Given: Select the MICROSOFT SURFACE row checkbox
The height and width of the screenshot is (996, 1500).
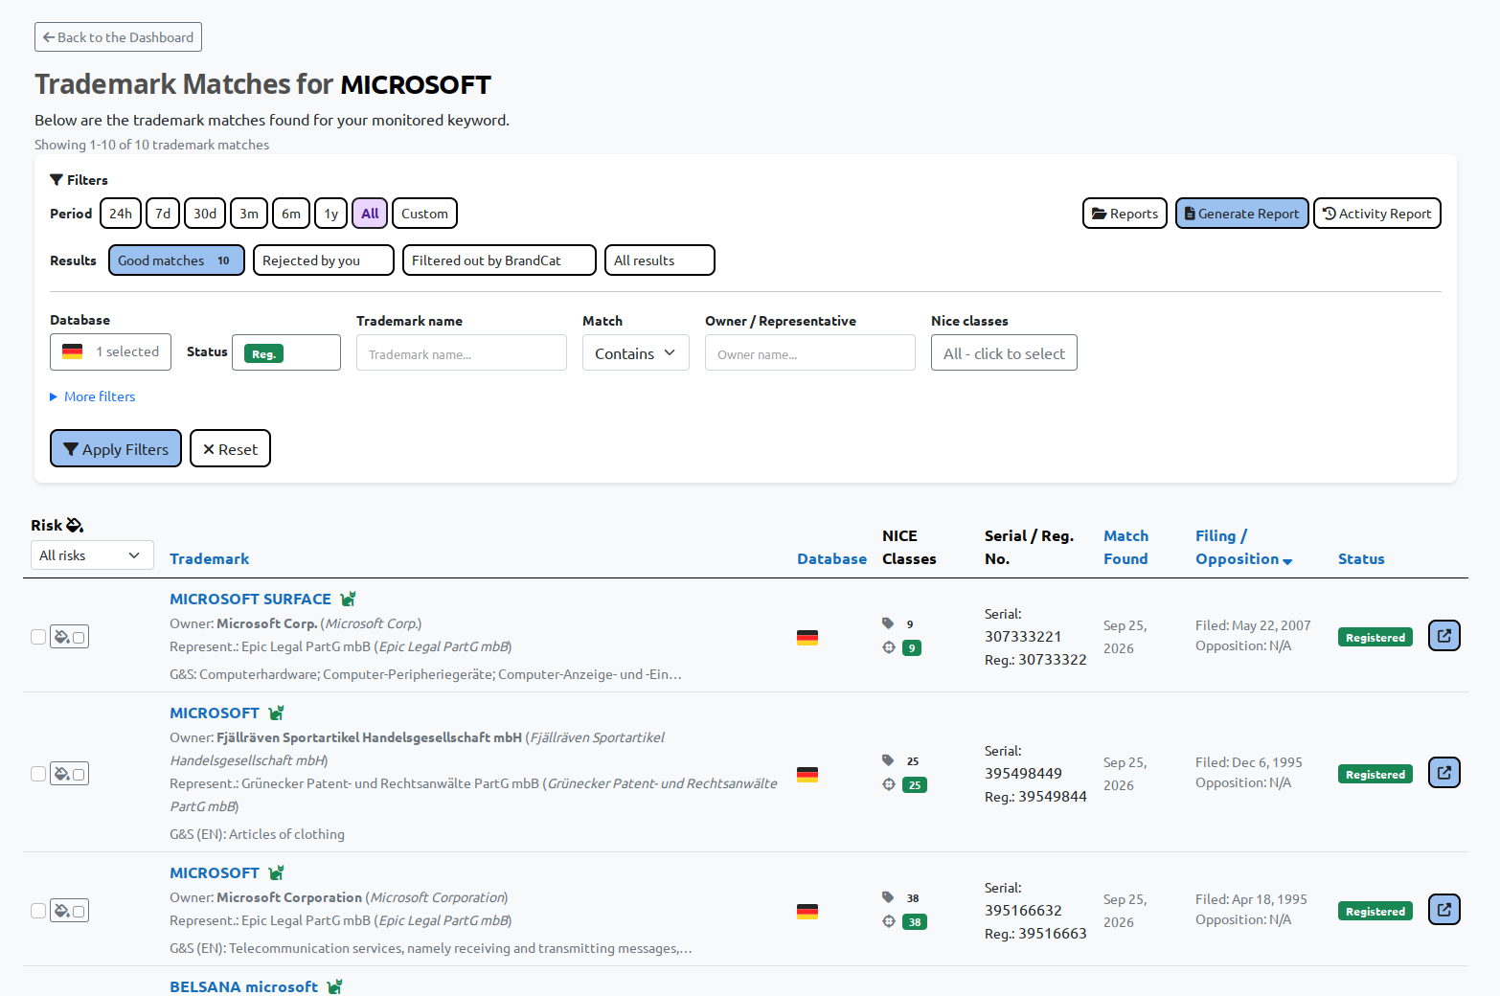Looking at the screenshot, I should click(38, 637).
